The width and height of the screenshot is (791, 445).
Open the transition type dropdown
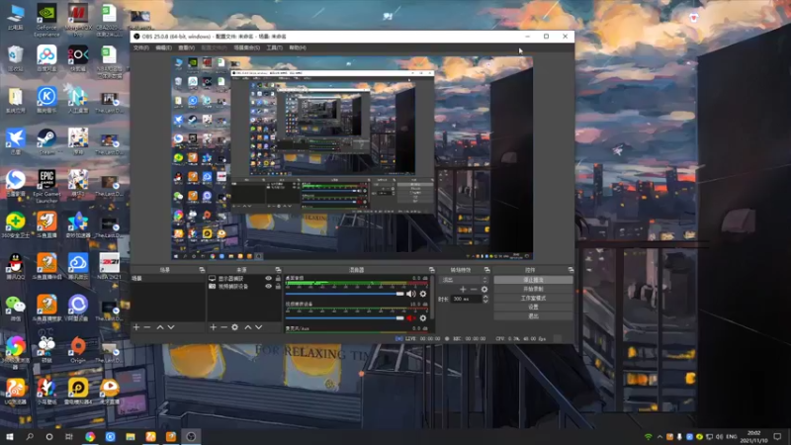[465, 280]
